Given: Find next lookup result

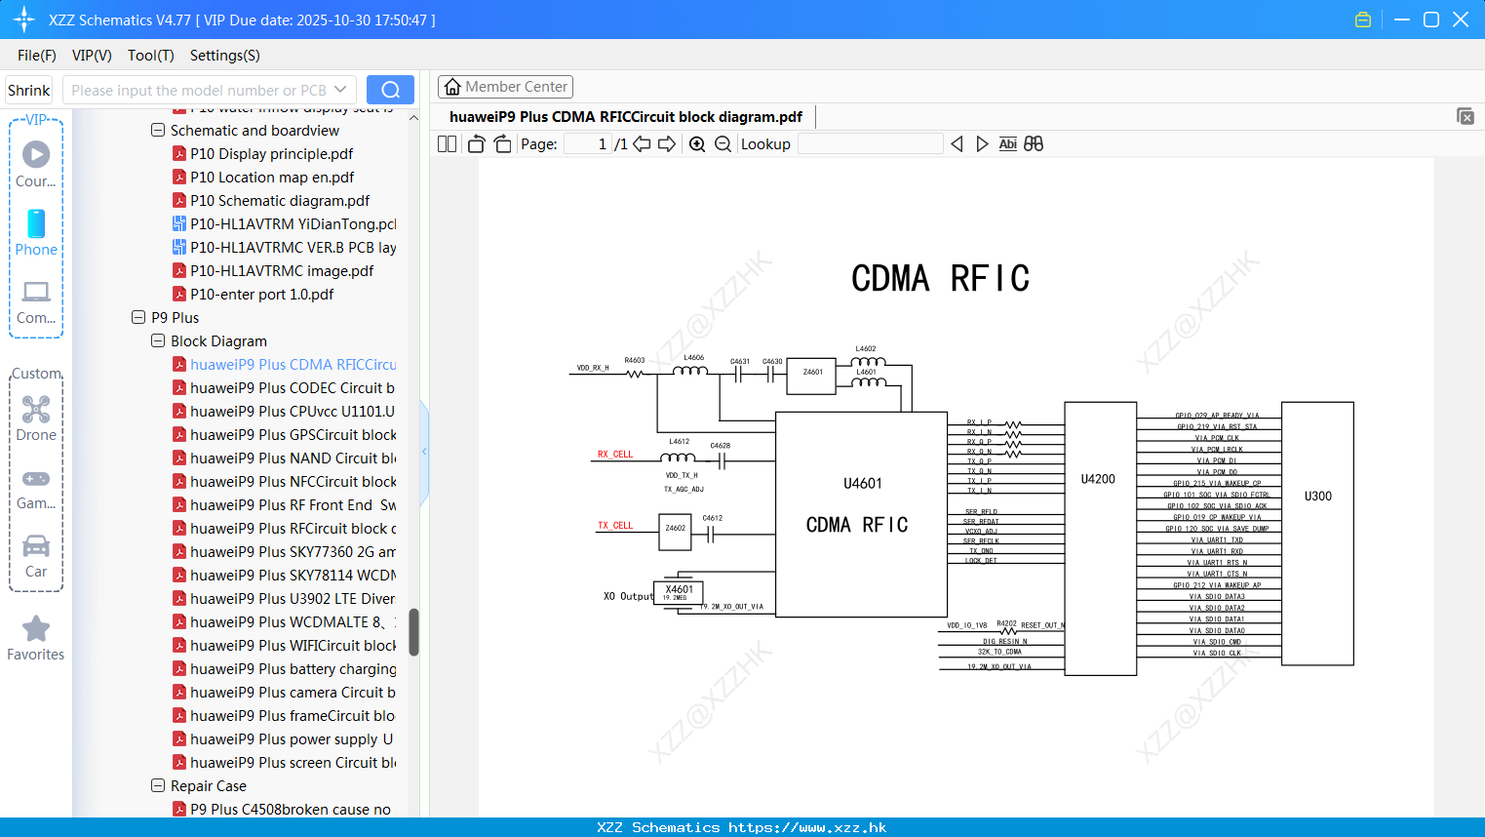Looking at the screenshot, I should (x=982, y=144).
